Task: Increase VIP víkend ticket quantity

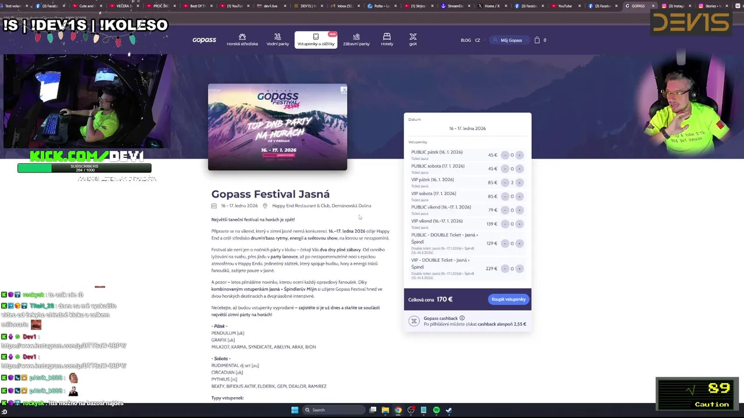Action: 520,224
